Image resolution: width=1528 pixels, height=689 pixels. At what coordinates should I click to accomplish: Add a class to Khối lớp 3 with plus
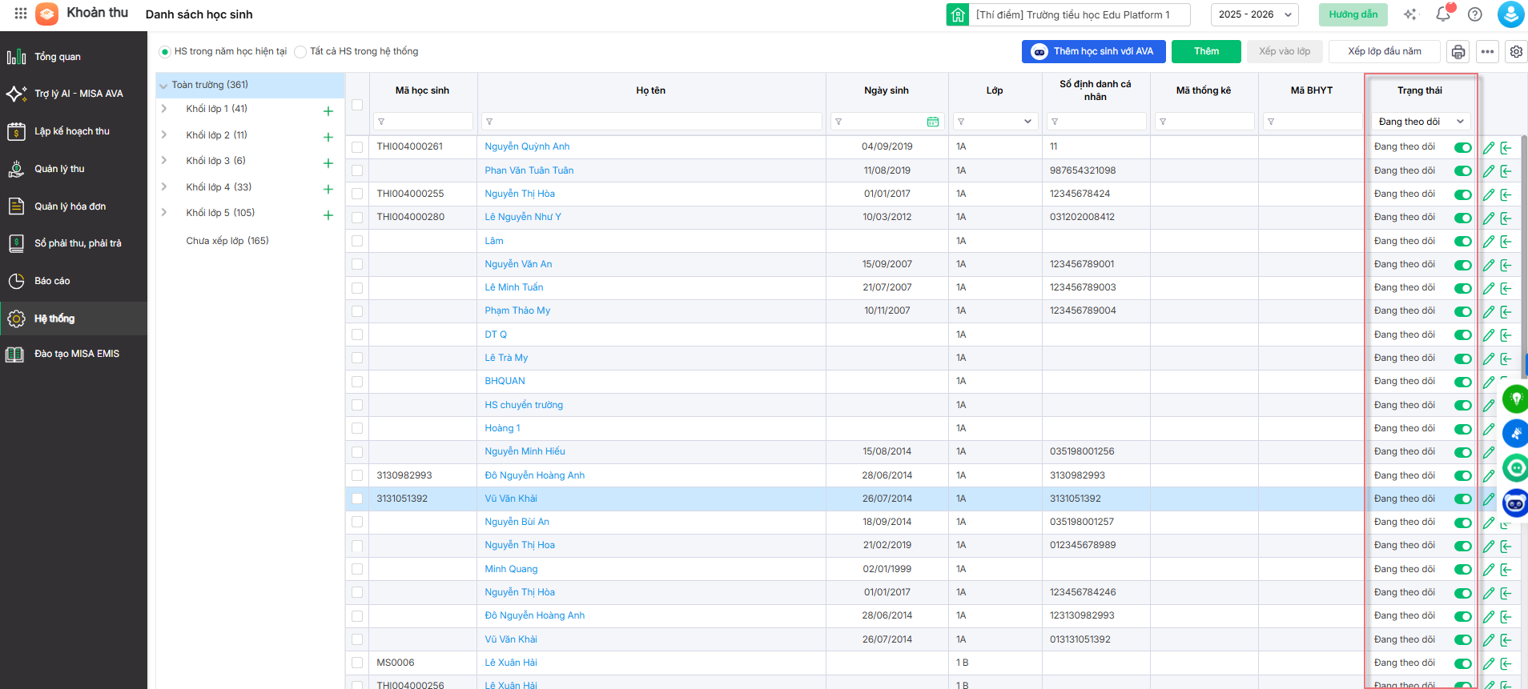328,163
